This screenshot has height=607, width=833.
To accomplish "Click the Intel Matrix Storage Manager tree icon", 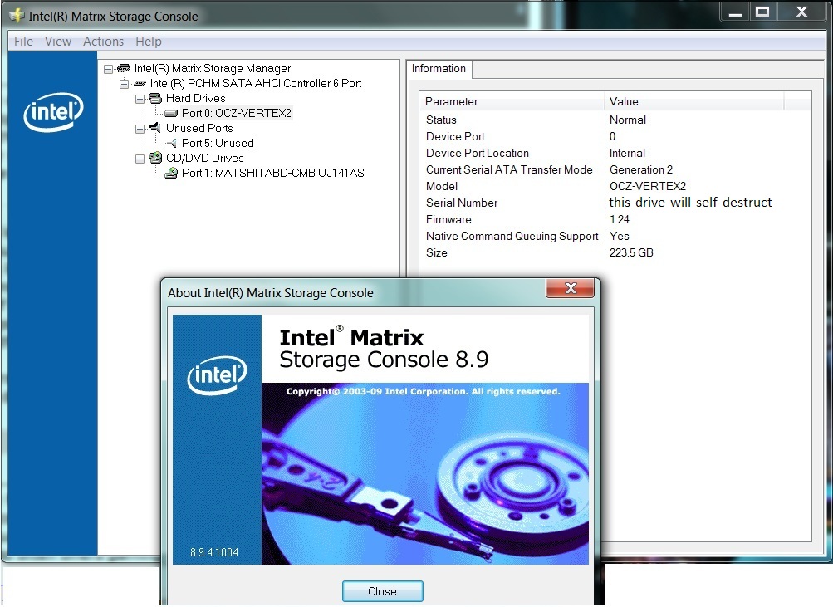I will click(x=123, y=68).
